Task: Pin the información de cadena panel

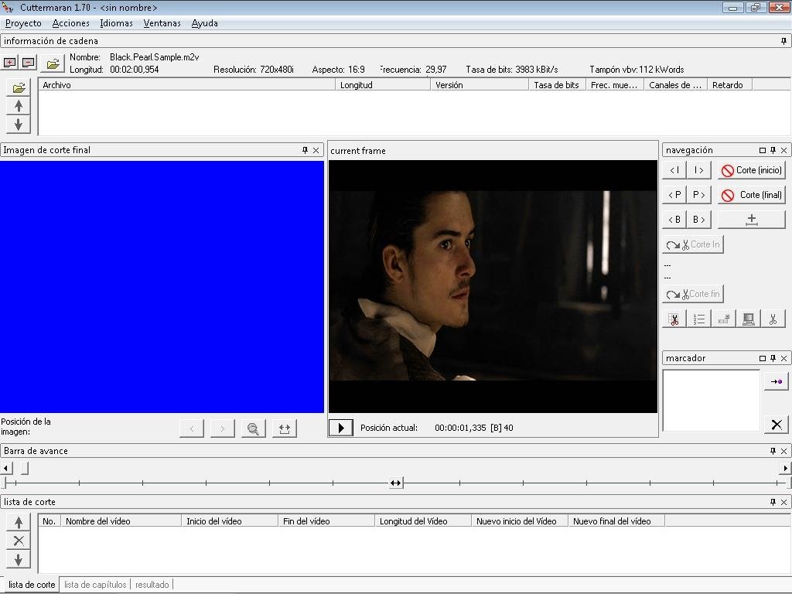Action: [x=784, y=41]
